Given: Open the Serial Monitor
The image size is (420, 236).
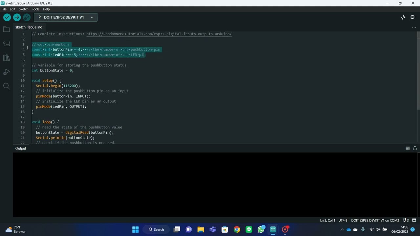Looking at the screenshot, I should [x=413, y=17].
